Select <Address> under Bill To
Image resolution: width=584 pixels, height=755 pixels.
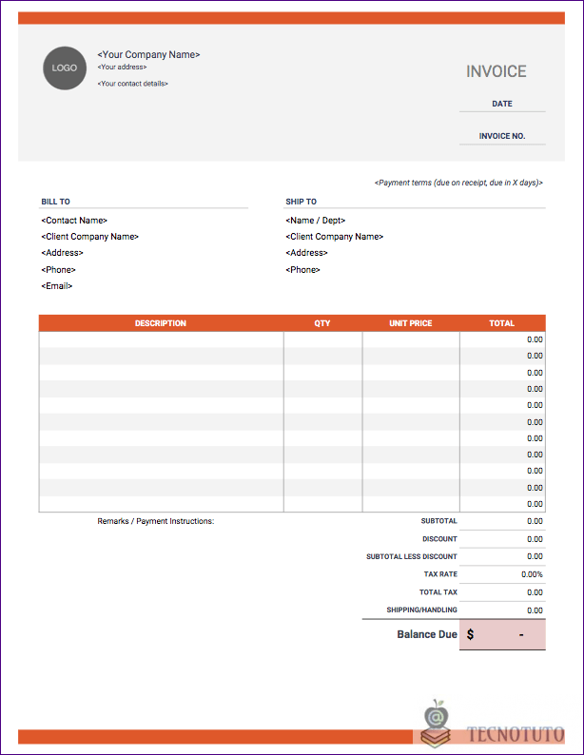pos(62,252)
